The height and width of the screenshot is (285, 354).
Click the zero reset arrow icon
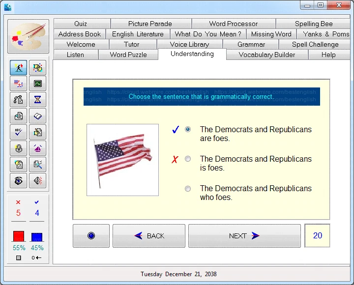(x=36, y=257)
